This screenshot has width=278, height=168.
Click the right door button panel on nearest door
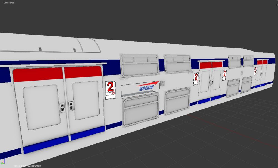(71, 105)
